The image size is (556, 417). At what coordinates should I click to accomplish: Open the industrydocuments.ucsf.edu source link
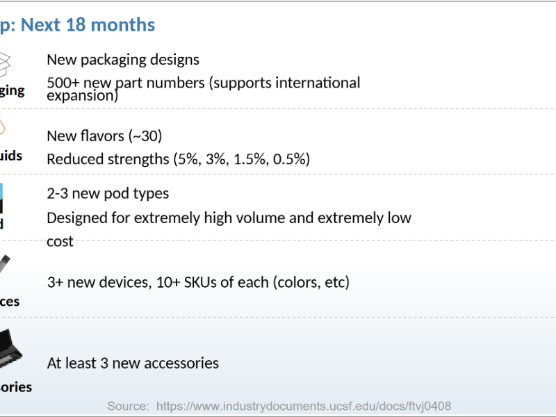coord(304,406)
